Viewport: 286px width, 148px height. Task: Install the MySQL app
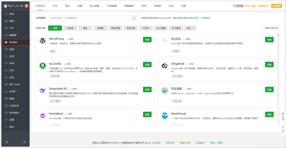(x=269, y=39)
